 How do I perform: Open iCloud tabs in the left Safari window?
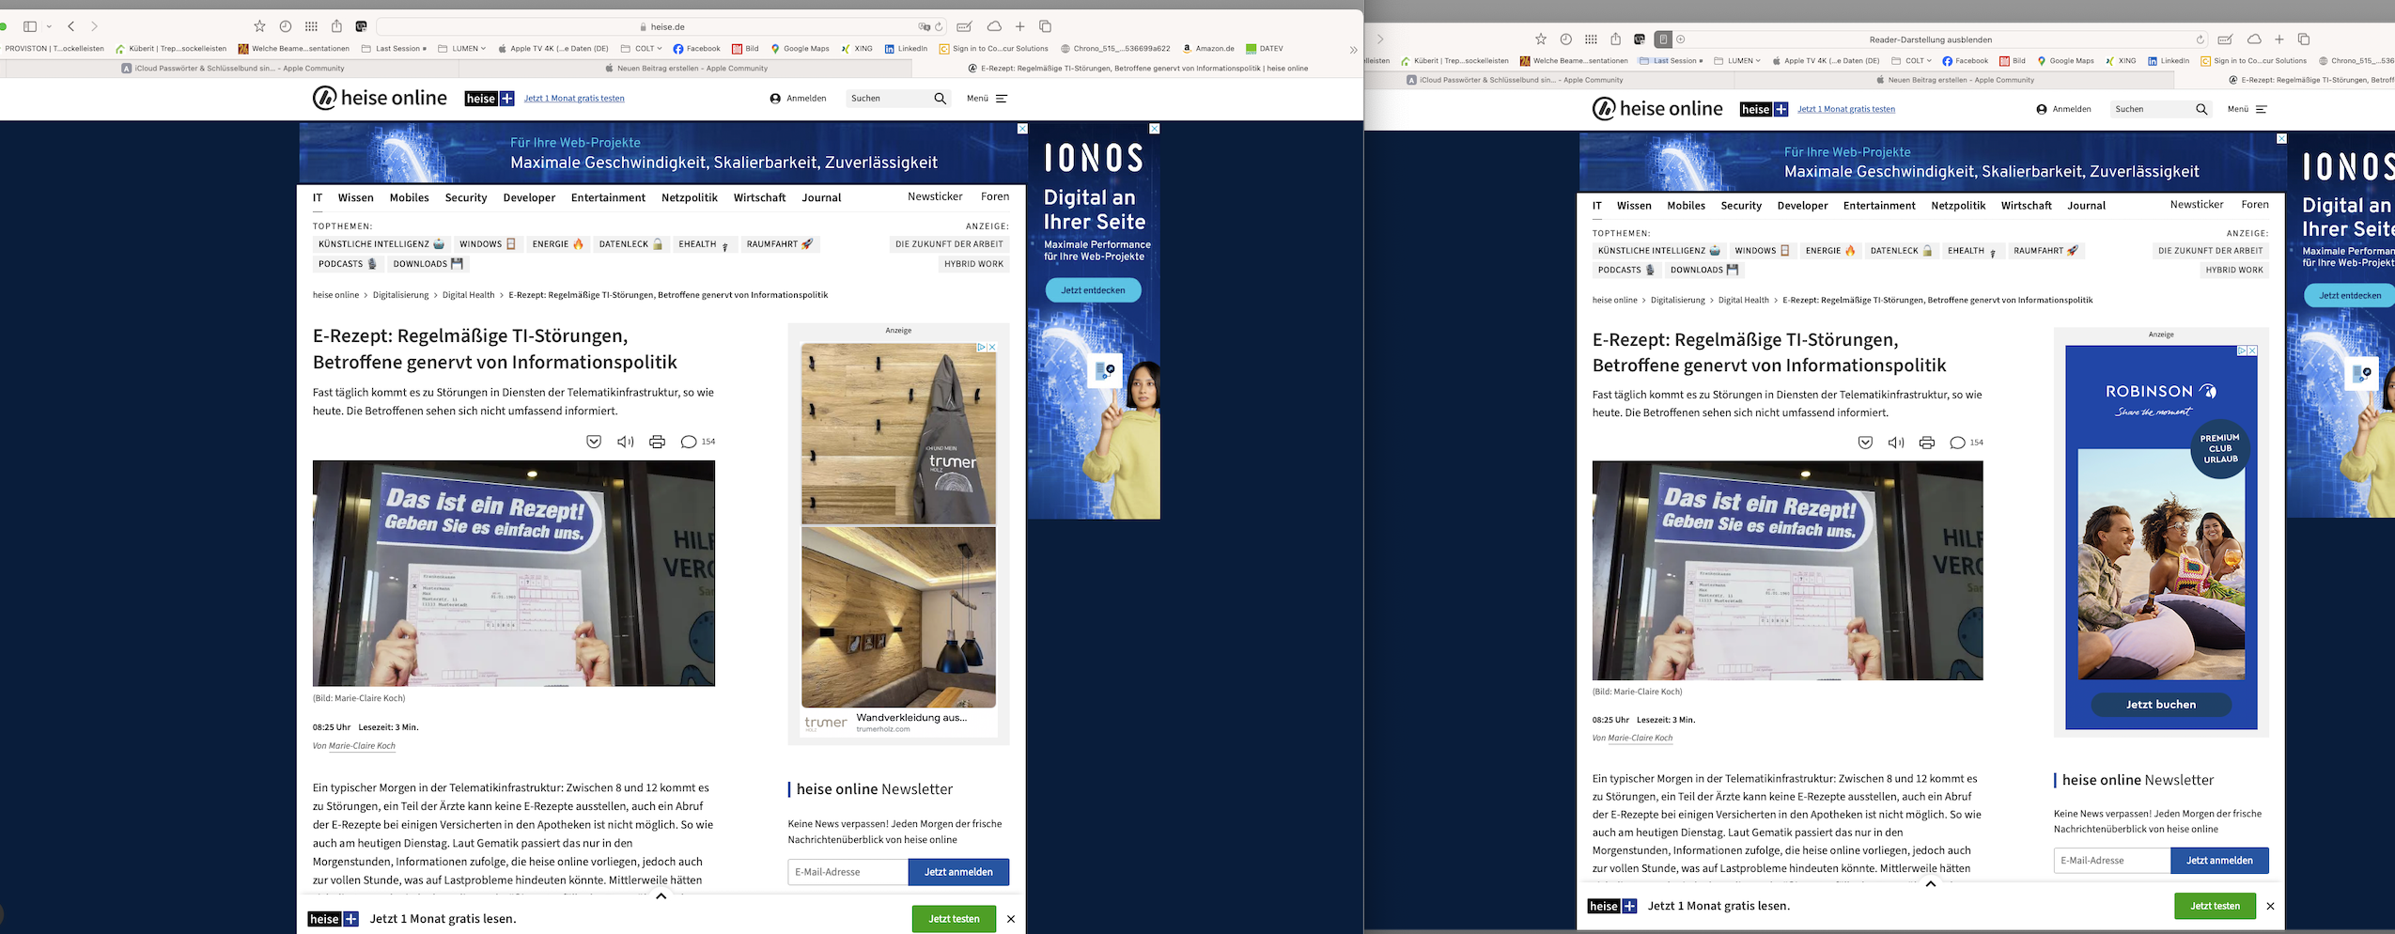click(x=994, y=26)
